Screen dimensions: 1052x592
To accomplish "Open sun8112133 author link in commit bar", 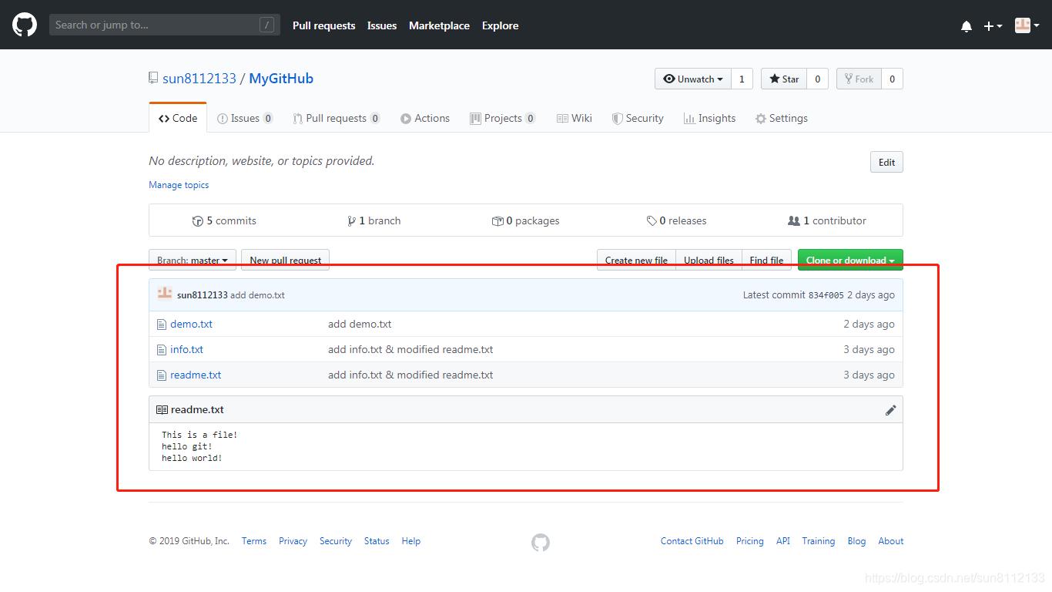I will [x=203, y=295].
